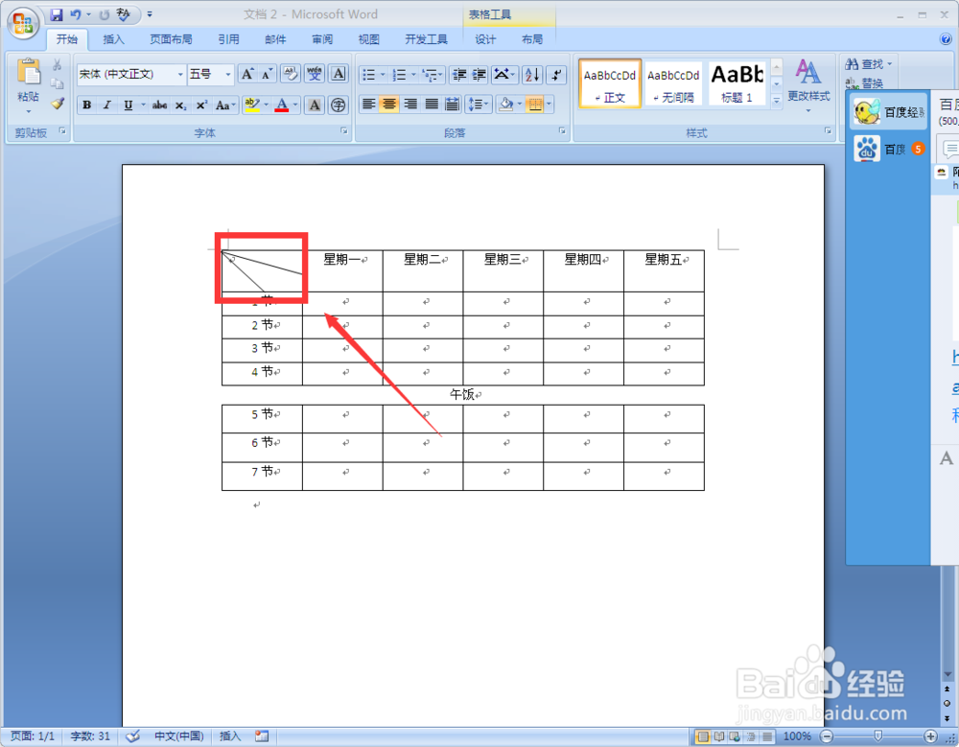Select the Format Painter icon
959x747 pixels.
[56, 105]
